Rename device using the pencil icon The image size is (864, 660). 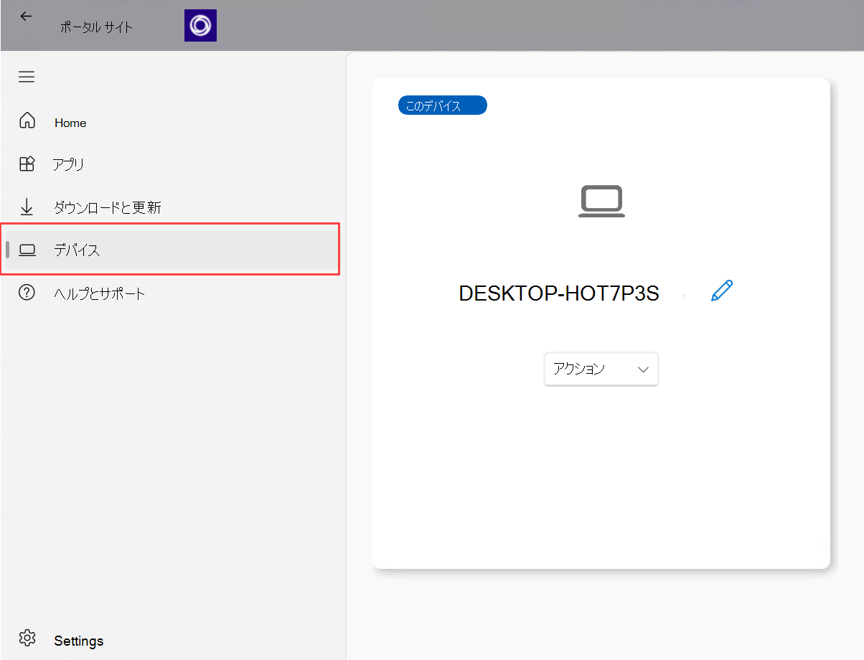(721, 291)
